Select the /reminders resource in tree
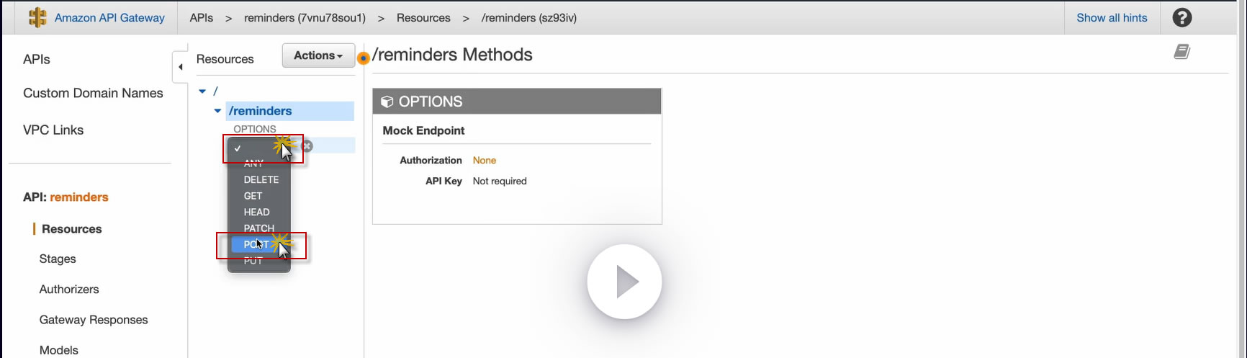This screenshot has width=1247, height=358. pos(260,111)
